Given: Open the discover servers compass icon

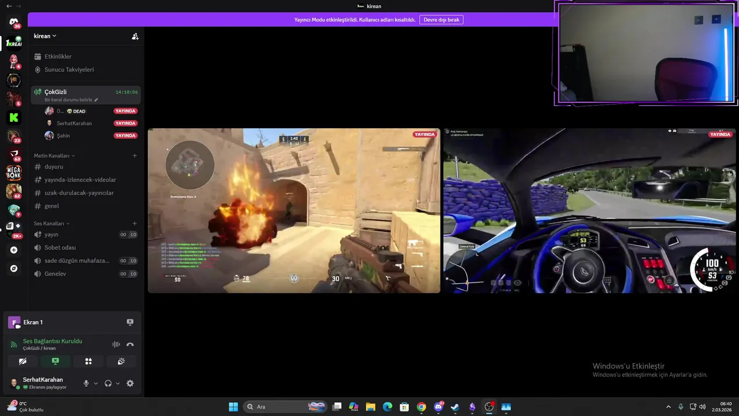Looking at the screenshot, I should click(x=14, y=269).
